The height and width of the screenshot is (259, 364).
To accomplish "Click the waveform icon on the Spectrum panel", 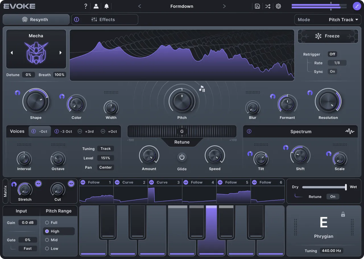I will [x=349, y=131].
